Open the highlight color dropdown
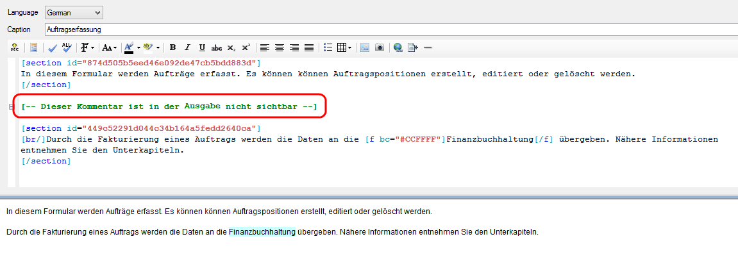The image size is (738, 266). click(x=158, y=47)
